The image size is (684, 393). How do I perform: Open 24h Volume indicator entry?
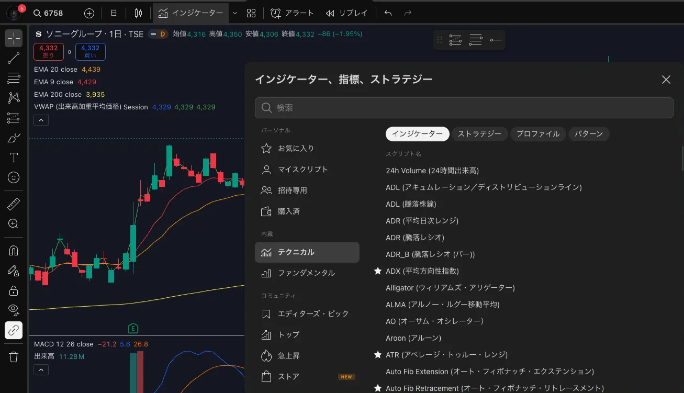point(432,171)
